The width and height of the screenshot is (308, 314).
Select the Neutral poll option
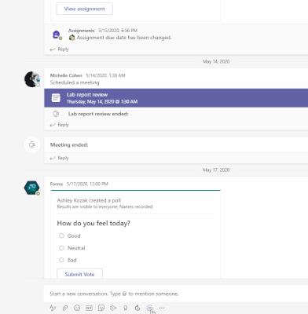click(x=61, y=248)
